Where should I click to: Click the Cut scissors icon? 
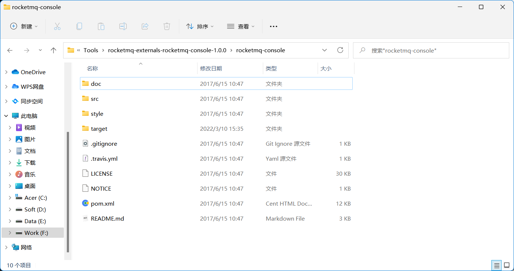coord(57,26)
